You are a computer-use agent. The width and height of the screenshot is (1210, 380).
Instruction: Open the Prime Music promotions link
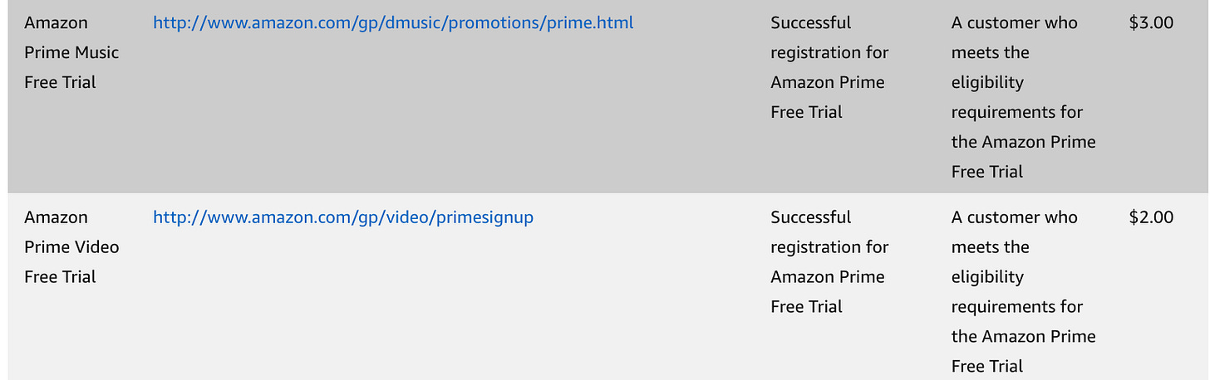coord(393,23)
